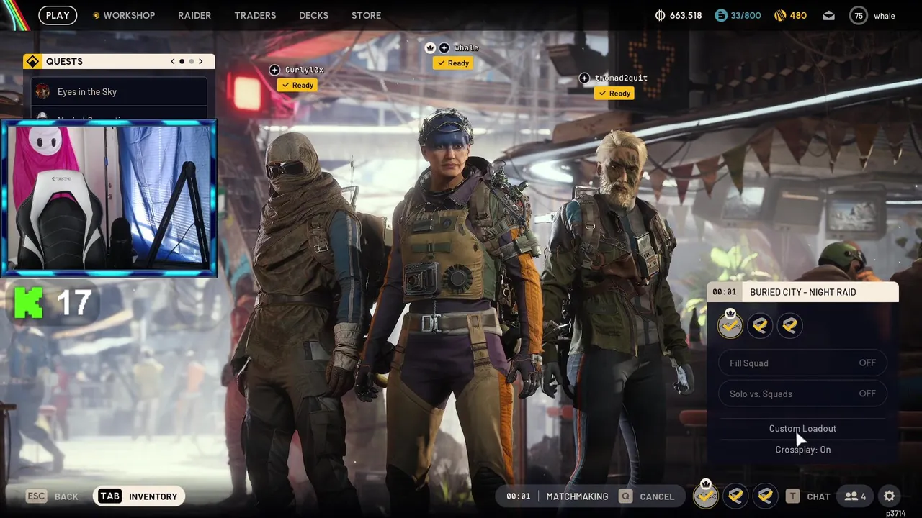This screenshot has width=922, height=518.
Task: Go to the TRADERS tab
Action: (255, 15)
